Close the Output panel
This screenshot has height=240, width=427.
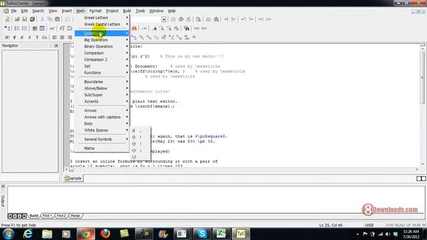click(3, 186)
